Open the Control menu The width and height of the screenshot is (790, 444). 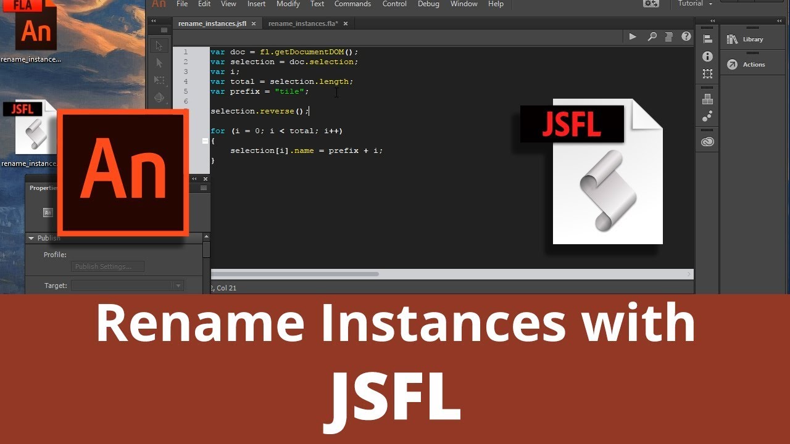[394, 4]
